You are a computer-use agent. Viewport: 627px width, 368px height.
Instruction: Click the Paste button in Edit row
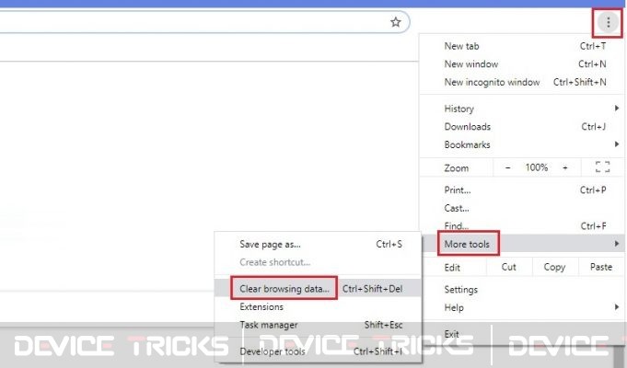pyautogui.click(x=601, y=267)
